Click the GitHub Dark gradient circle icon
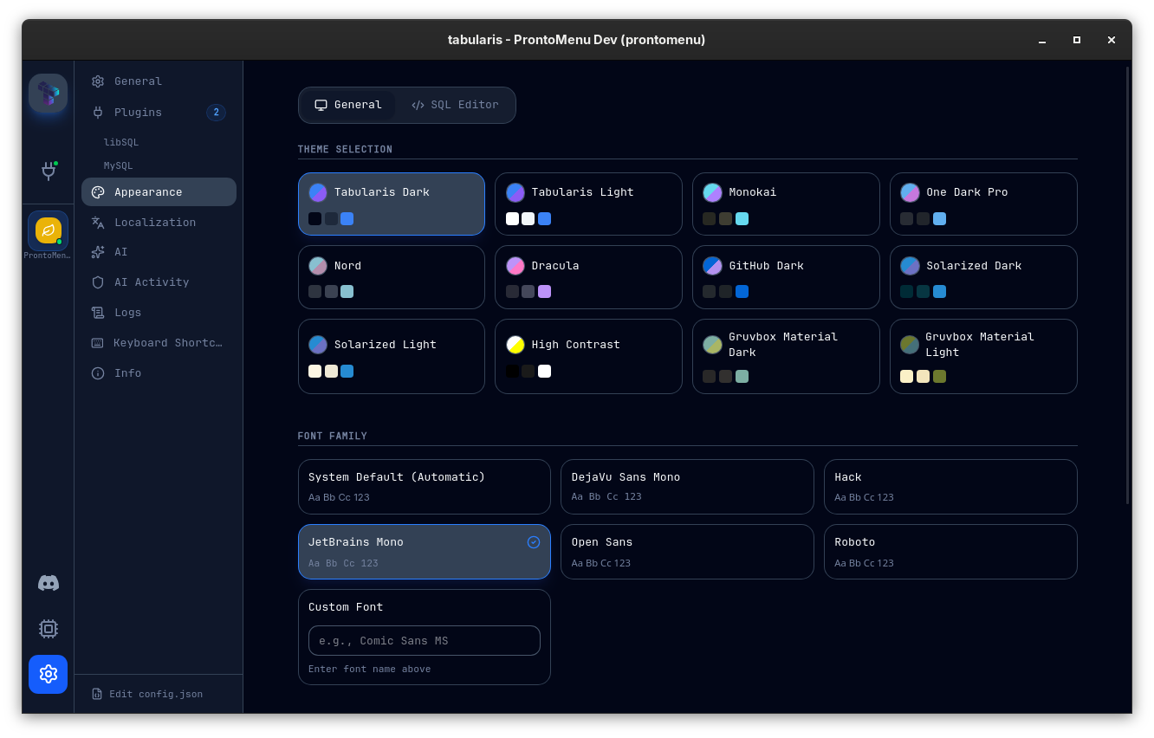Viewport: 1154px width, 738px height. 712,266
